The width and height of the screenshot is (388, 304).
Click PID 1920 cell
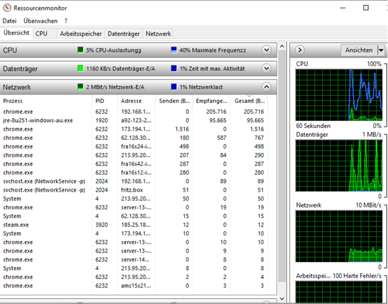tap(101, 120)
